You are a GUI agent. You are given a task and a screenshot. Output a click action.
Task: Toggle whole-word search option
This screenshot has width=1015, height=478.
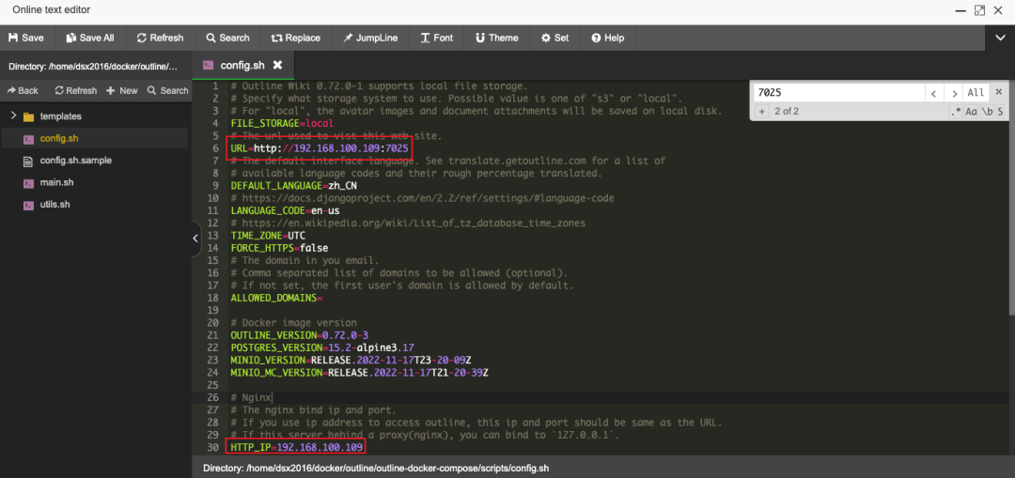(987, 111)
